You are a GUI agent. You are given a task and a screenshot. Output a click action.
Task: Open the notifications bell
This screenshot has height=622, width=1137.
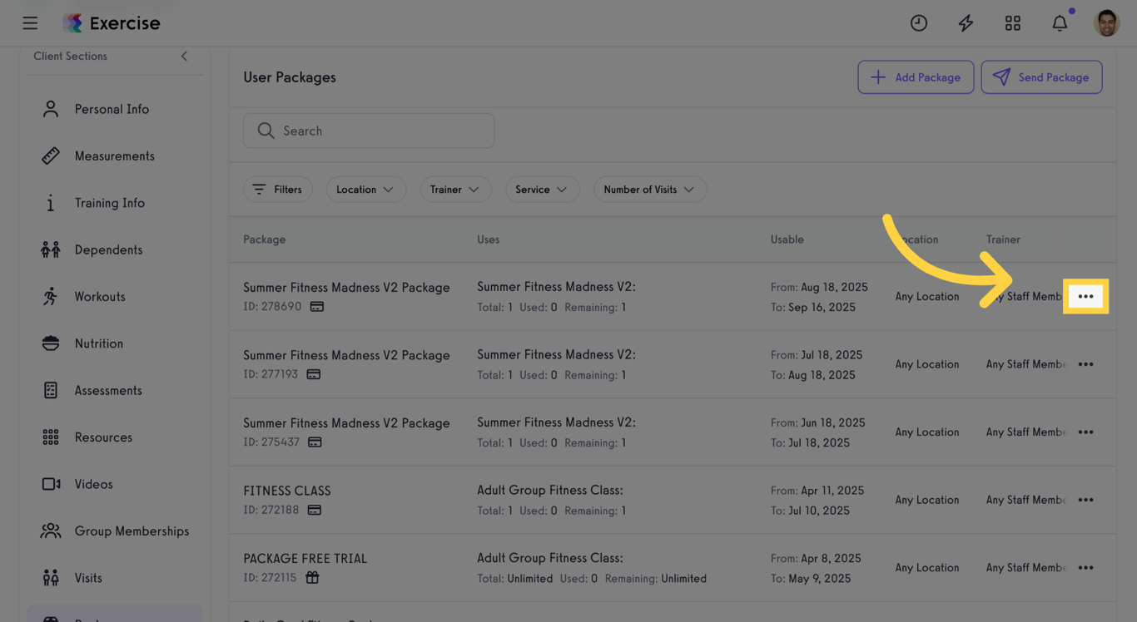tap(1060, 23)
